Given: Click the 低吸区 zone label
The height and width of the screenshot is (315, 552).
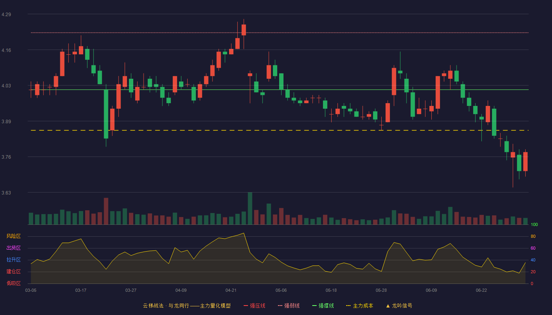Looking at the screenshot, I should click(13, 283).
